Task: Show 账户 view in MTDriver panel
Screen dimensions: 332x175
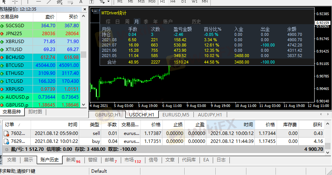Action: [x=167, y=22]
